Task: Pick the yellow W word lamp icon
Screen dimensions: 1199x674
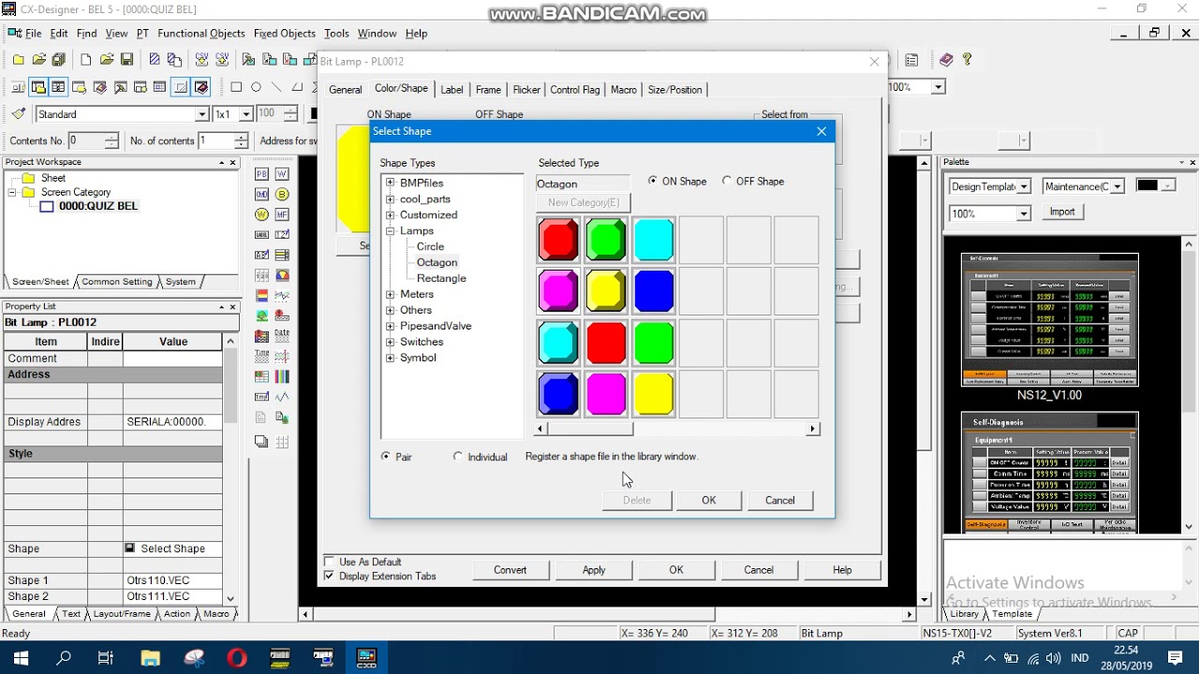Action: 261,214
